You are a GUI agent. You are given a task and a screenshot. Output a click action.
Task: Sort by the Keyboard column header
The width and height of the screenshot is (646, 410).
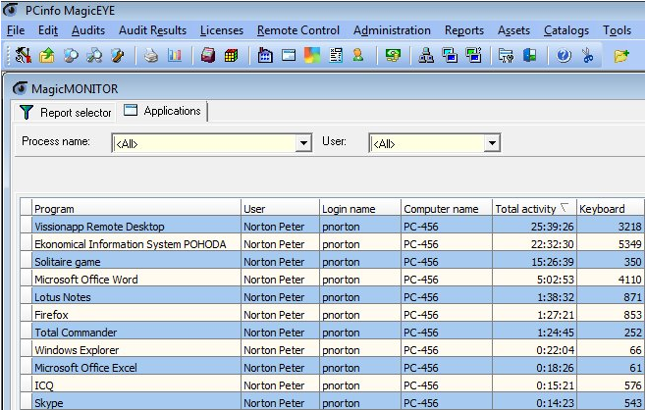pos(611,209)
